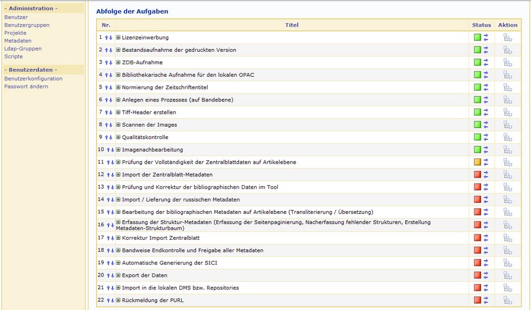
Task: Change status arrows for ZDB-Aufnahme
Action: pyautogui.click(x=486, y=62)
